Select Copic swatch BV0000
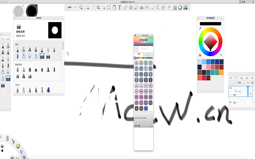 tap(137, 63)
